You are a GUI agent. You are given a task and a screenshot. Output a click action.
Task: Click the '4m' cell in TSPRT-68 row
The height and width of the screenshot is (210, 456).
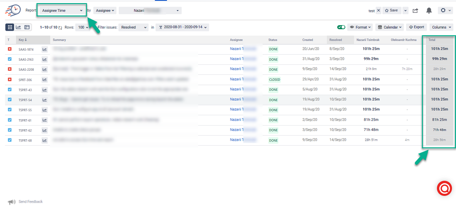[407, 140]
